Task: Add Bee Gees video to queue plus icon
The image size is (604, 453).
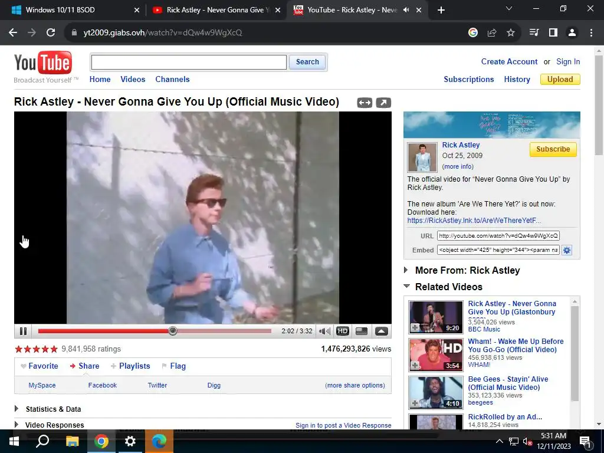Action: (x=415, y=403)
